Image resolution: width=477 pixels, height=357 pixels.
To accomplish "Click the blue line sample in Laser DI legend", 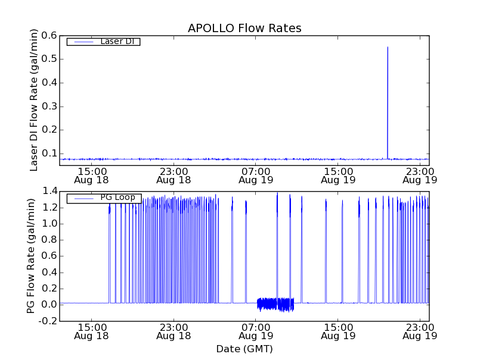I will point(82,42).
